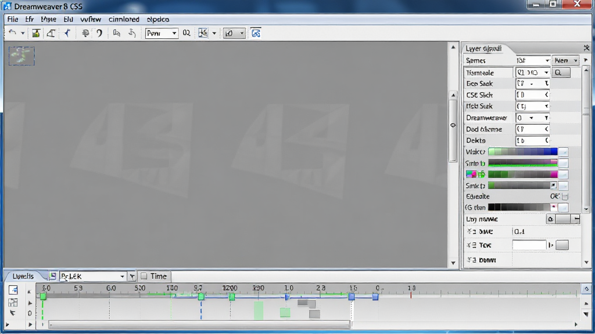This screenshot has height=334, width=595.
Task: Click the magnifier search button in panel
Action: [561, 72]
